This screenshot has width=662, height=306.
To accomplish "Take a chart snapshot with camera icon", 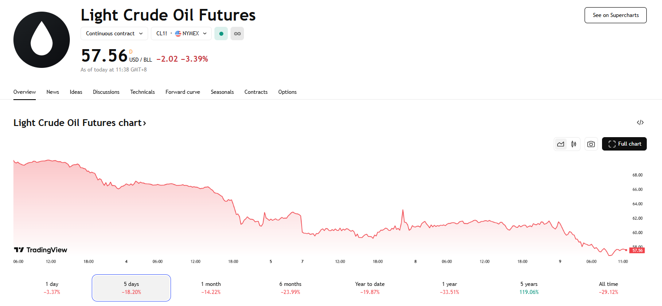I will 591,144.
